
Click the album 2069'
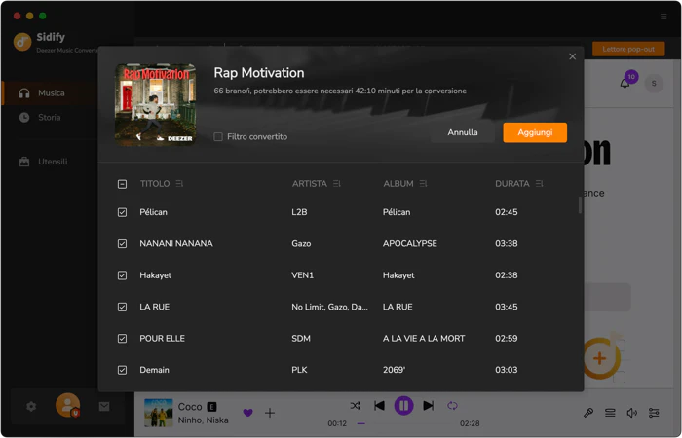pos(394,370)
